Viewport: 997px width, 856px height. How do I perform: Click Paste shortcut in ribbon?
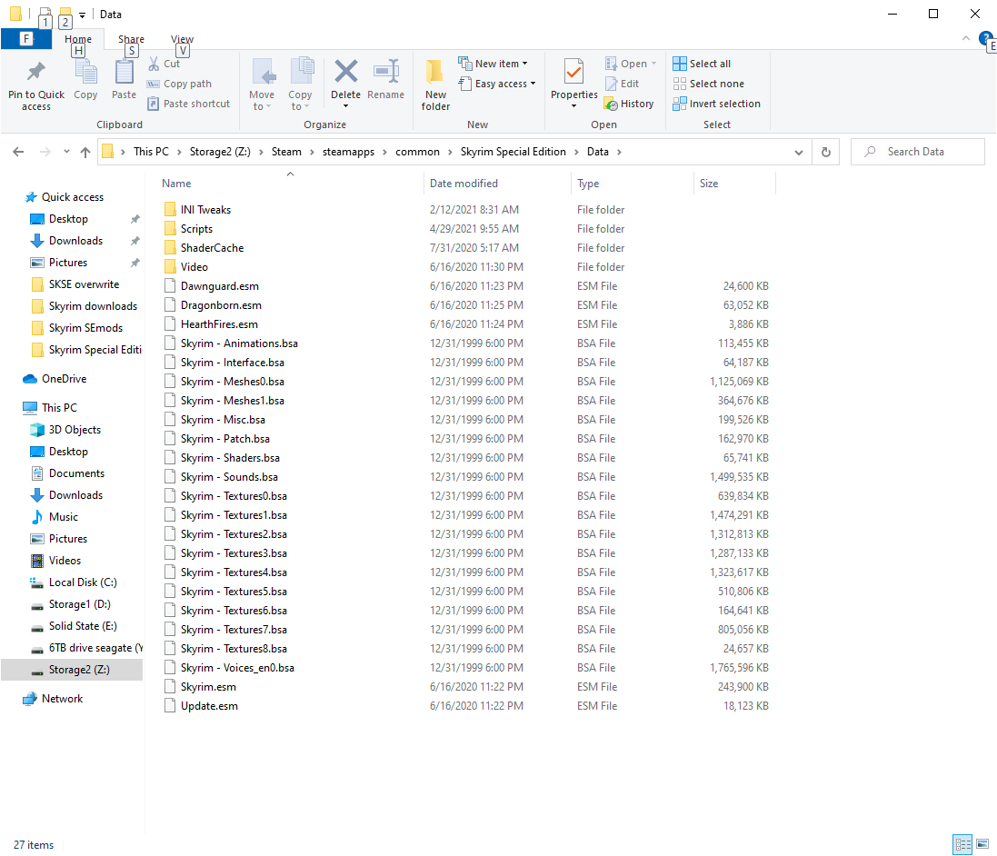[x=189, y=104]
